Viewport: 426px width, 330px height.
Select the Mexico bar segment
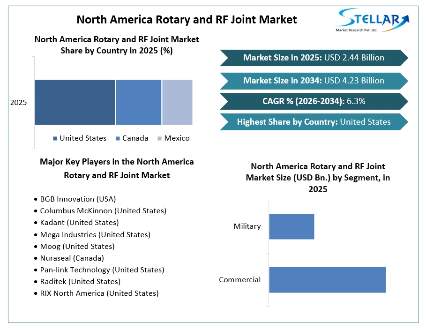point(178,103)
